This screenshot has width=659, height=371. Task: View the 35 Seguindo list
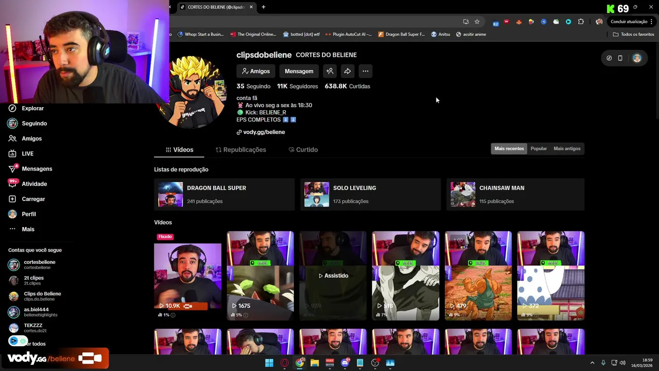pos(253,86)
